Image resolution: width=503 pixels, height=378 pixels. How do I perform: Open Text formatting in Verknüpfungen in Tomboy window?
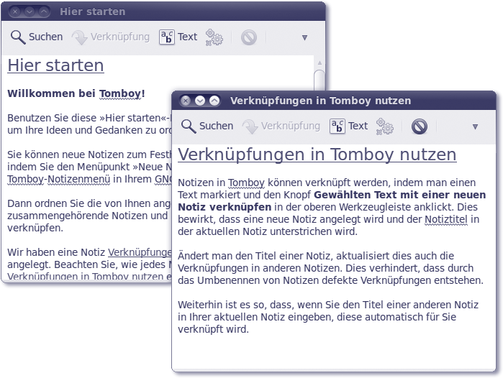tap(337, 126)
